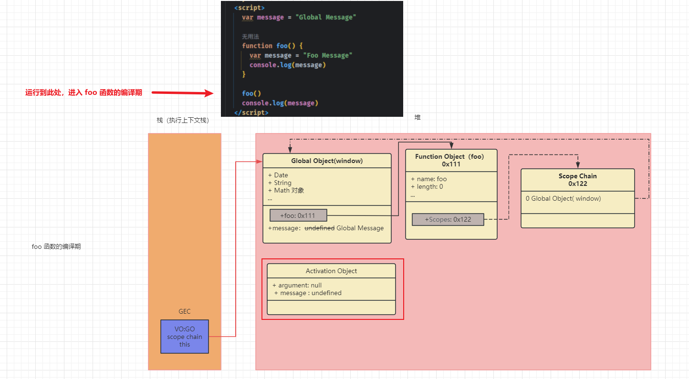Viewport: 689px width, 379px height.
Task: Click the 'foo 函数的编译期' label on left
Action: click(x=56, y=247)
